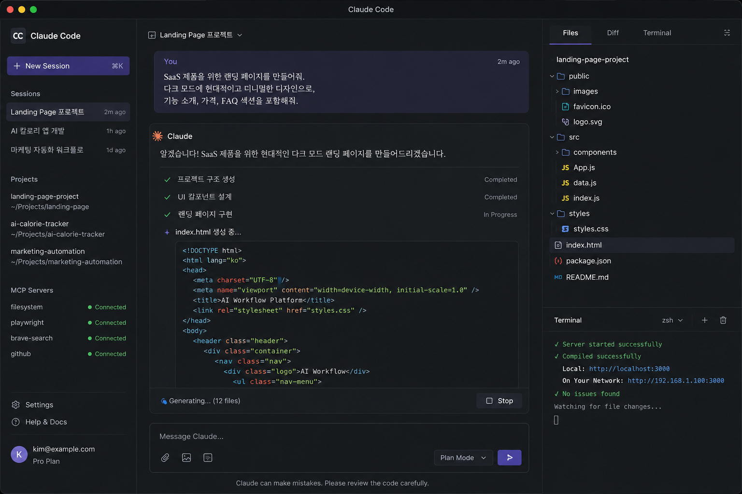
Task: Collapse the public folder
Action: pos(552,76)
